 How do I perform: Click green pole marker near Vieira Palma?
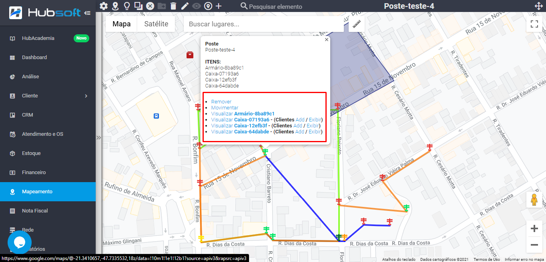[406, 207]
